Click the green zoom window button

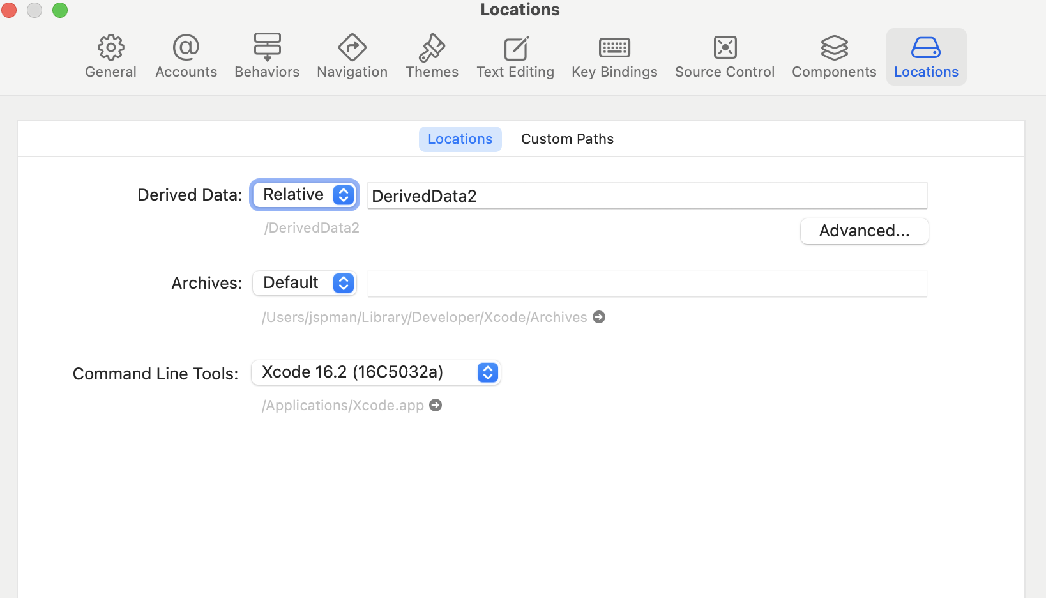(x=60, y=10)
